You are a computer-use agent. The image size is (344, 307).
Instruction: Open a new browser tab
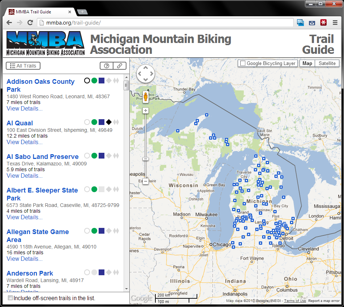(82, 12)
